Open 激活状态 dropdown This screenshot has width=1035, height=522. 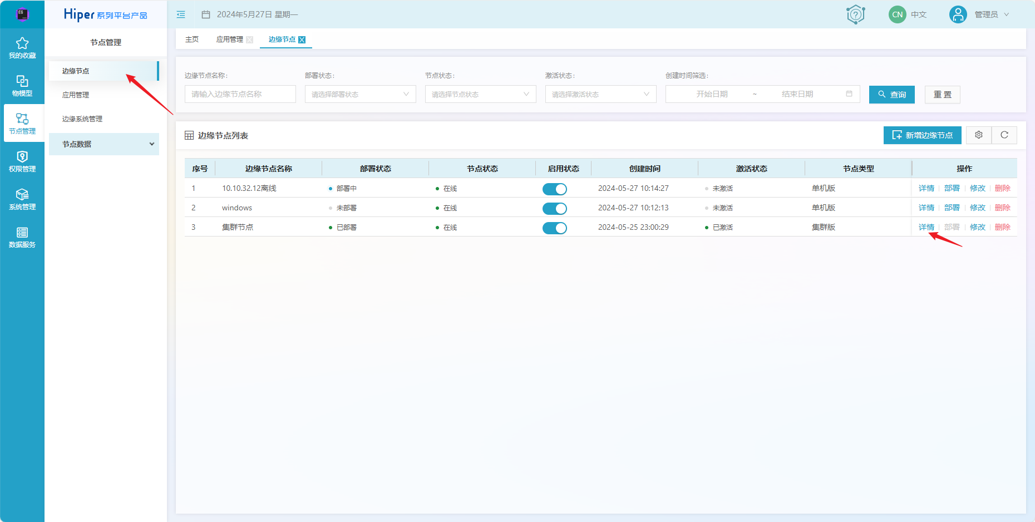coord(601,94)
